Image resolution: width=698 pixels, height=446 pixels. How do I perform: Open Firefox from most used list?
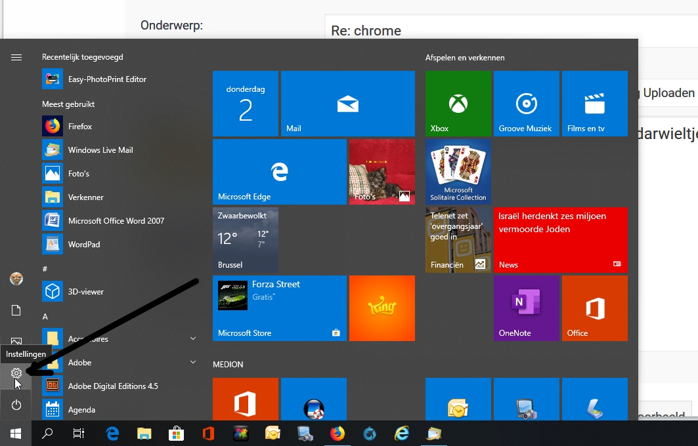click(80, 126)
